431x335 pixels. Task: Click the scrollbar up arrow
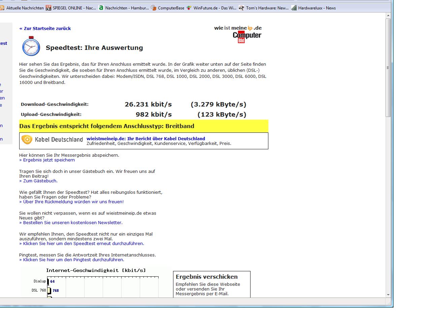pos(388,16)
